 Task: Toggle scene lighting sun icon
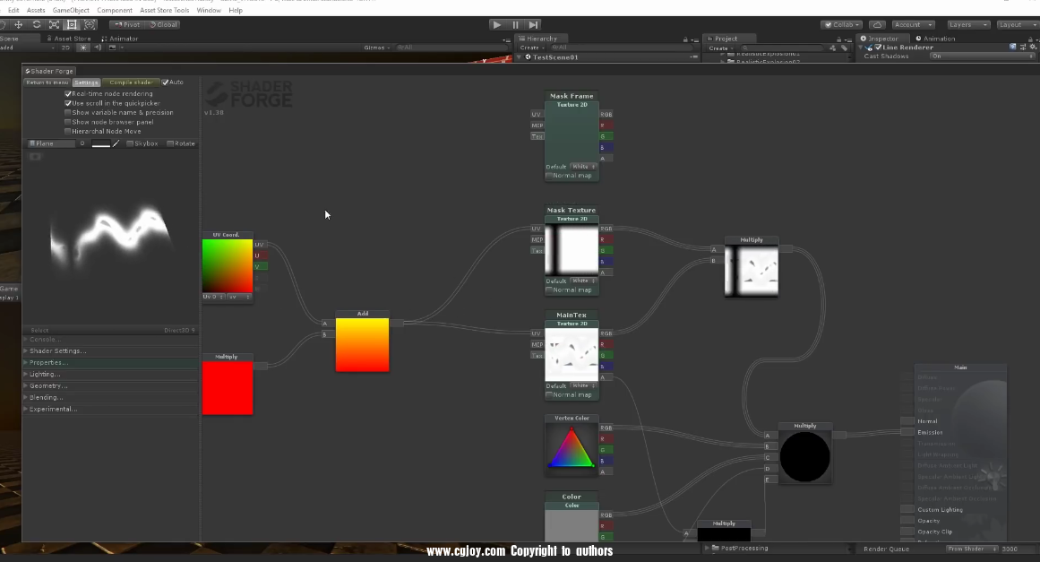point(83,48)
